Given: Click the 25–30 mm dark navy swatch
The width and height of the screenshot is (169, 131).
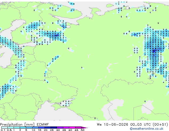Looking at the screenshot, I should click(x=54, y=128).
